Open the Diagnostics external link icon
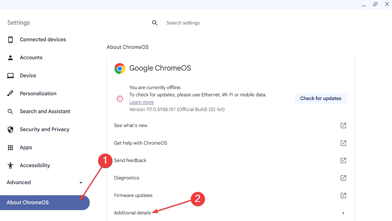 click(x=343, y=178)
